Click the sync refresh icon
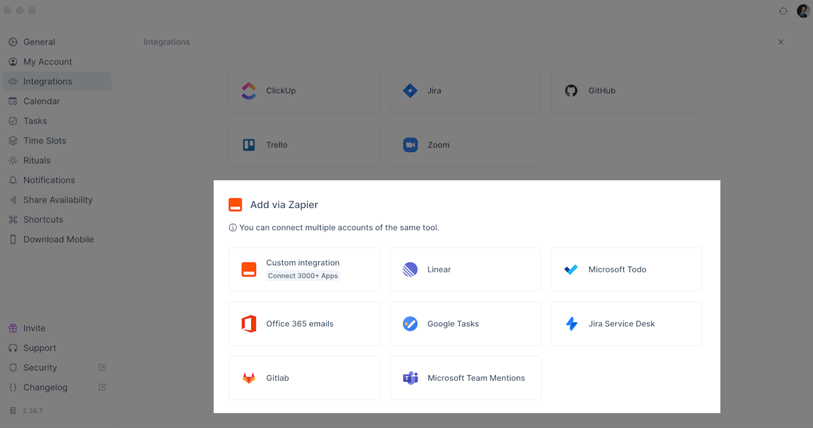Viewport: 813px width, 428px height. pyautogui.click(x=783, y=11)
